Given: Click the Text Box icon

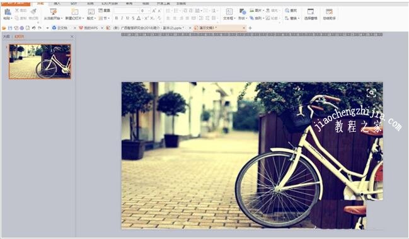Looking at the screenshot, I should (x=229, y=12).
